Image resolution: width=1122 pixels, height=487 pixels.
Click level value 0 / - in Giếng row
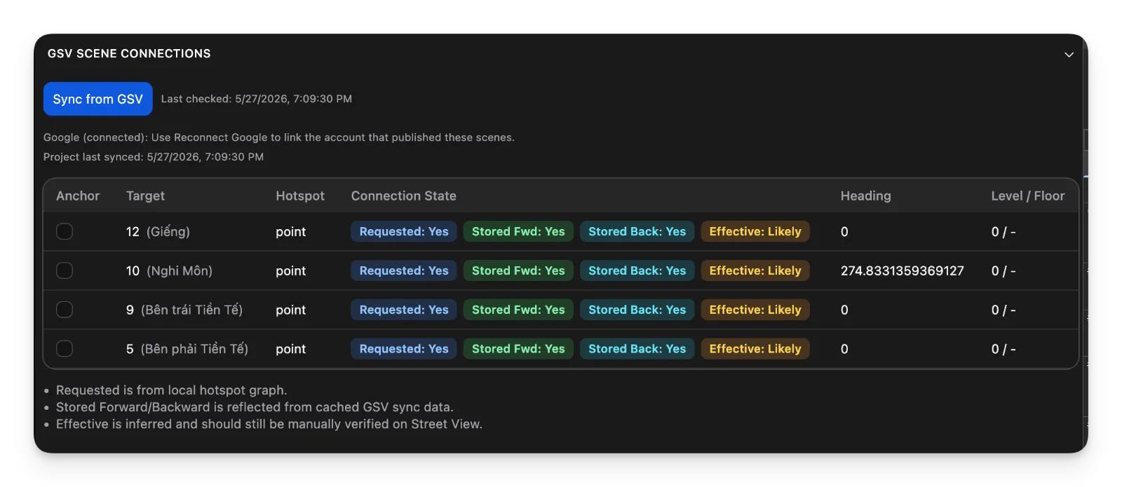[x=1003, y=231]
